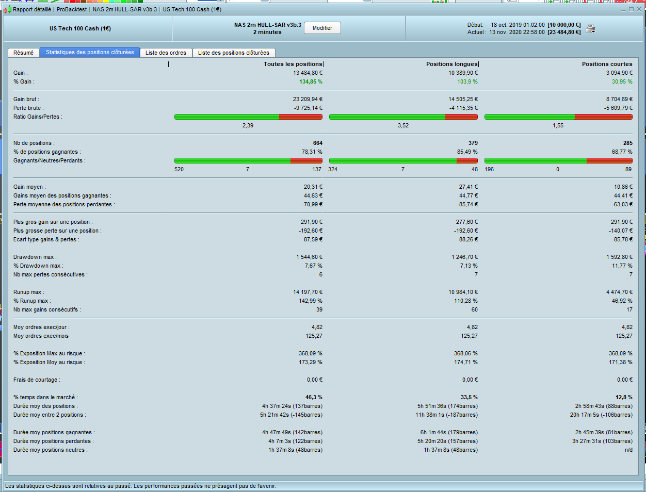Image resolution: width=646 pixels, height=492 pixels.
Task: Click % Runup max value 142,99 %
Action: [x=311, y=301]
